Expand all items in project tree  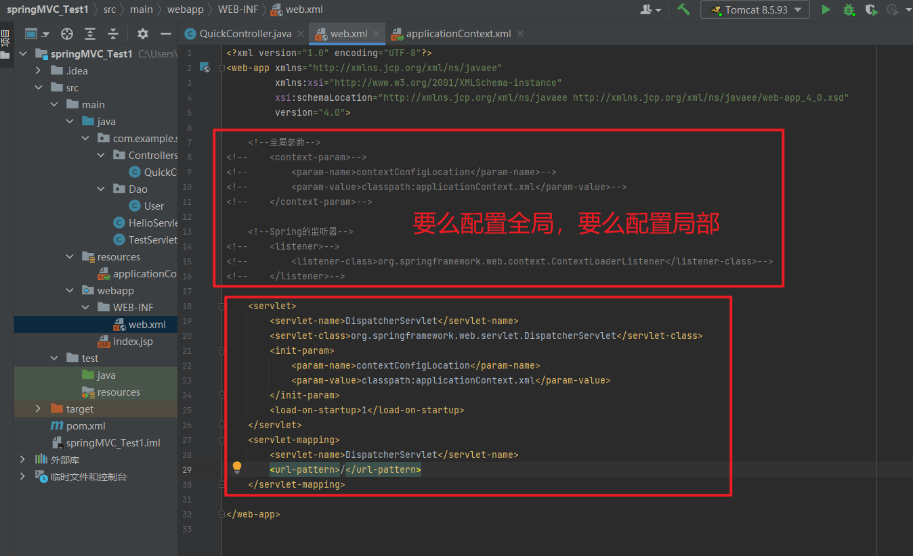click(x=89, y=34)
